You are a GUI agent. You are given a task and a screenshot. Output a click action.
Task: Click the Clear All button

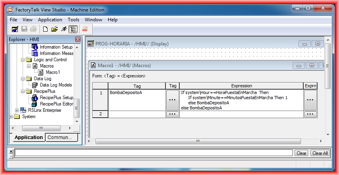pyautogui.click(x=320, y=153)
